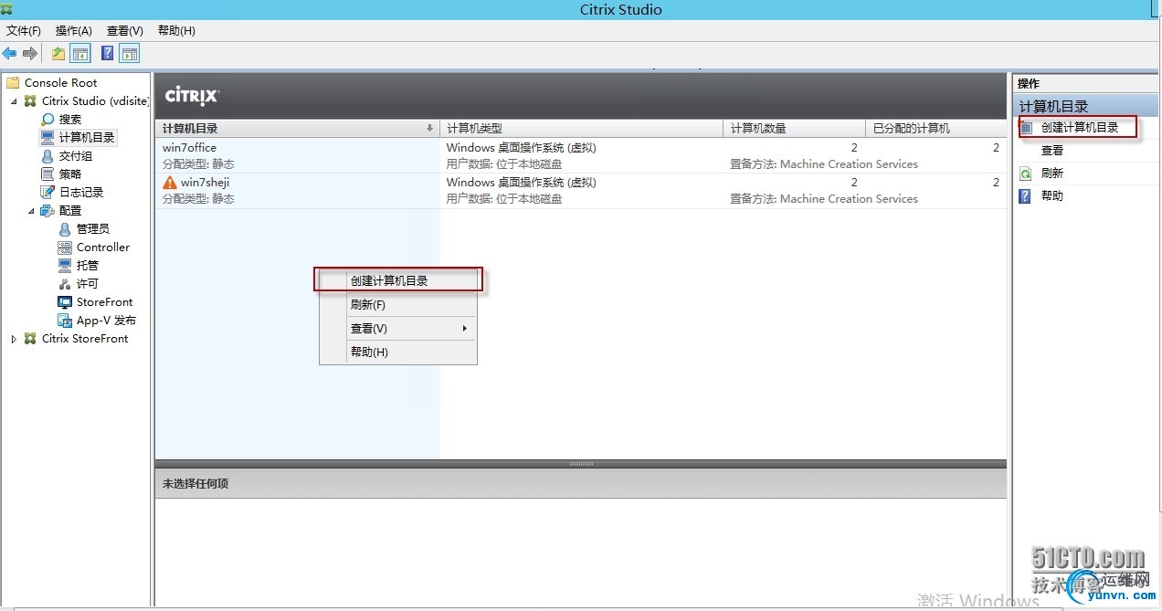
Task: Sort by the 已分配的计算机 column header
Action: (x=935, y=128)
